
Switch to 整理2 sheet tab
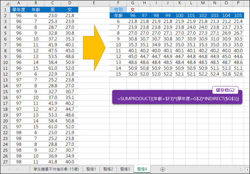coord(108,169)
